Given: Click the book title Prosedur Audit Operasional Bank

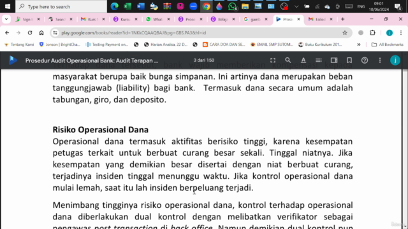Looking at the screenshot, I should [x=92, y=60].
